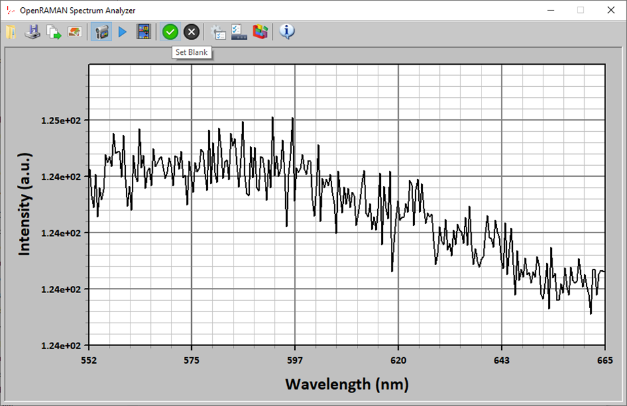
Task: Click the floppy disk save icon
Action: (32, 31)
